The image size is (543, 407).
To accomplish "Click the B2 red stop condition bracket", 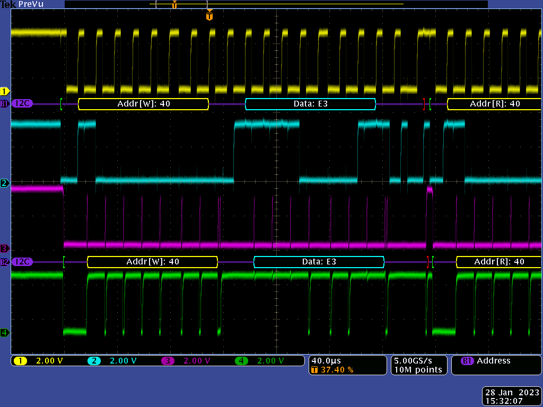I will 428,262.
